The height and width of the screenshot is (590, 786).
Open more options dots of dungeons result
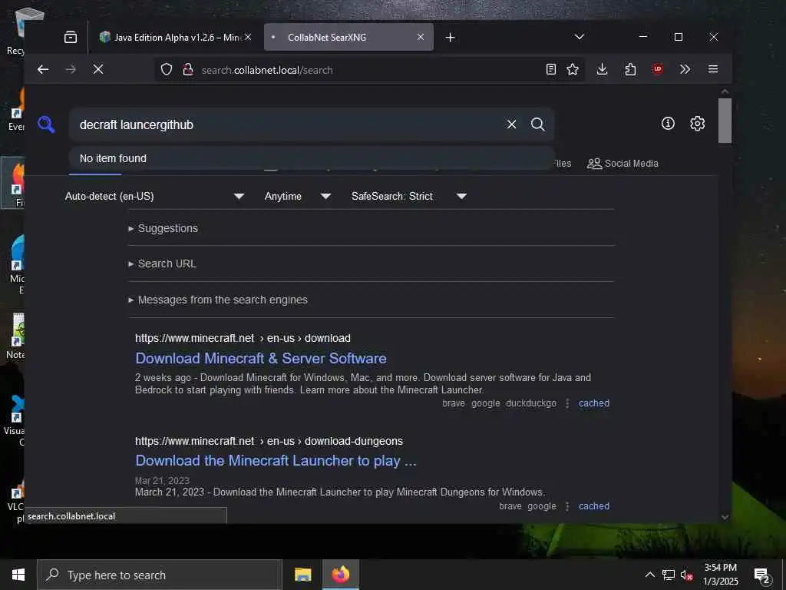coord(567,506)
